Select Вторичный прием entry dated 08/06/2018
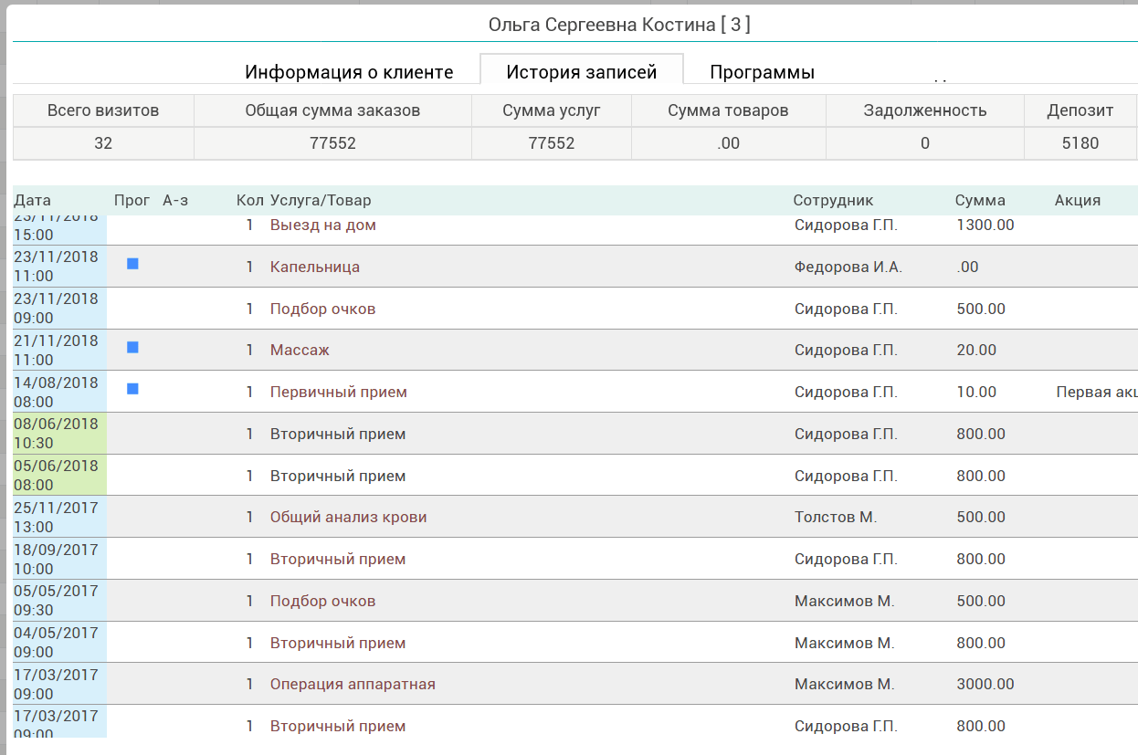The image size is (1138, 755). tap(338, 434)
